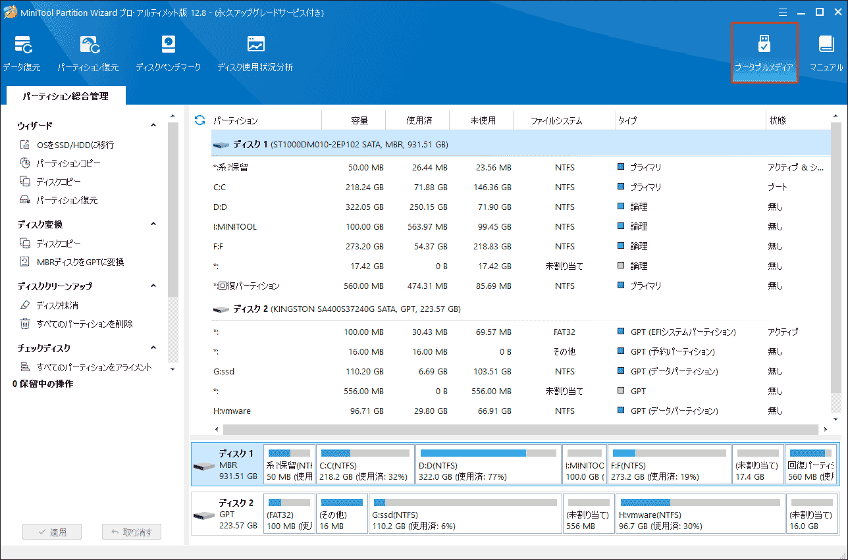Screen dimensions: 848x560
Task: Click I:MINITOOL block in disk map
Action: coord(584,465)
